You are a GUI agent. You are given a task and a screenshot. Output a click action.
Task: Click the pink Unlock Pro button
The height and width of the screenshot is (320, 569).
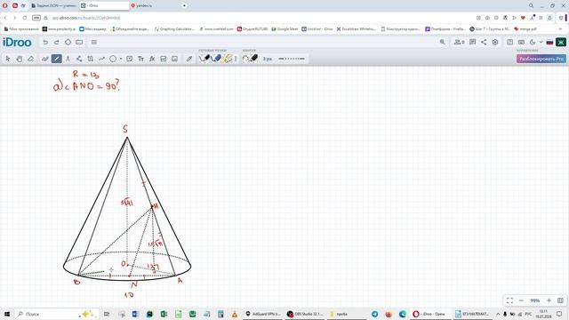tap(541, 59)
